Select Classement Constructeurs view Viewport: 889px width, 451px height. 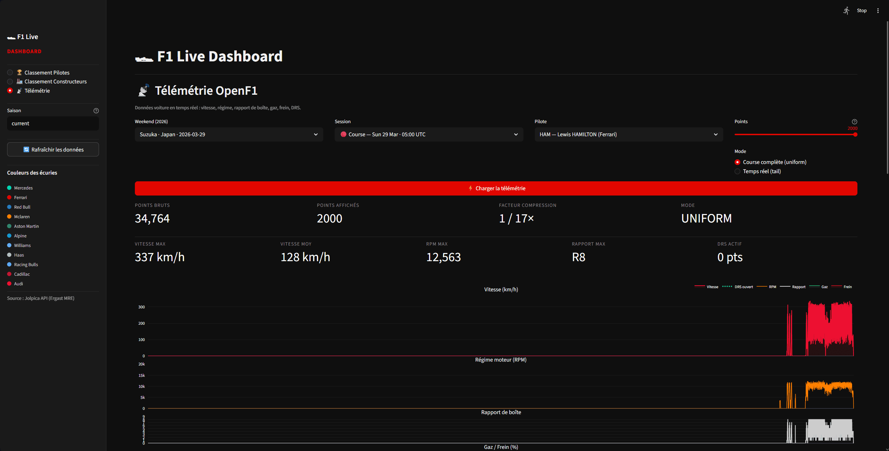[10, 81]
